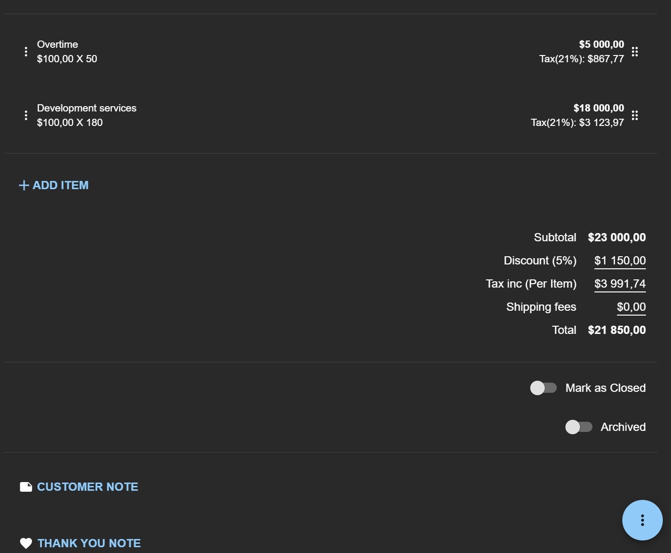Toggle the Mark as Closed switch
The width and height of the screenshot is (671, 553).
coord(543,388)
